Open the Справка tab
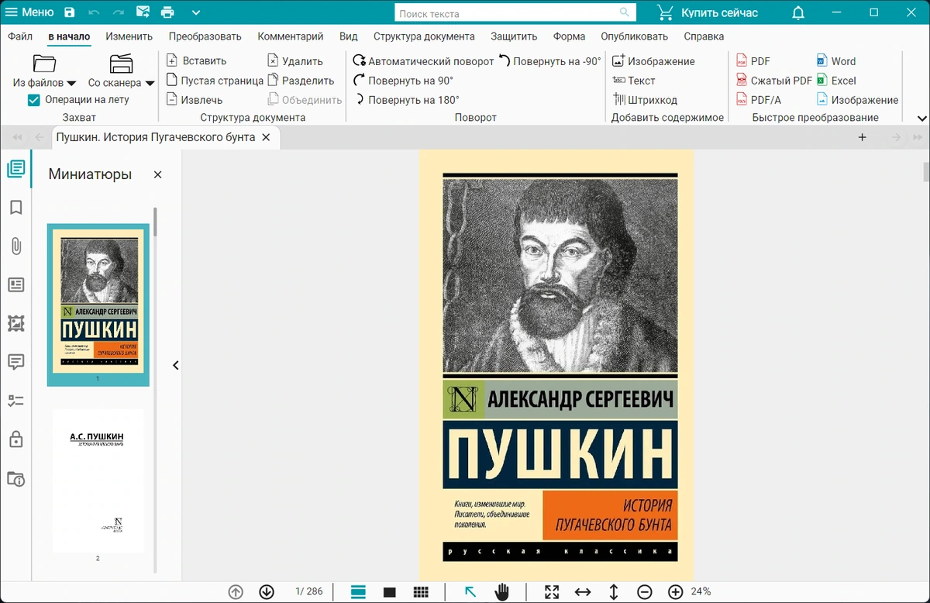Viewport: 930px width, 603px height. click(x=704, y=36)
